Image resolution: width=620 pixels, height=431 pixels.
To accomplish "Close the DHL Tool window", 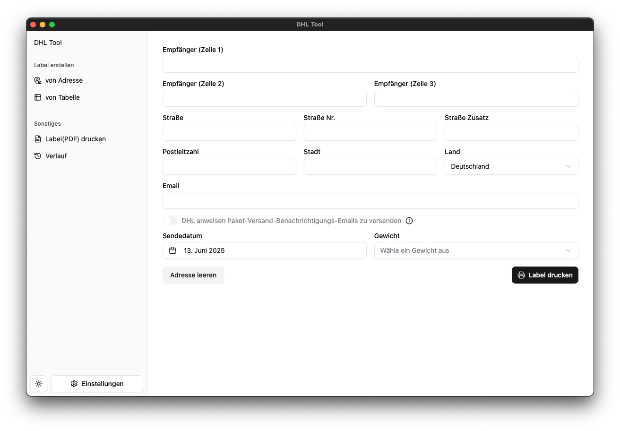I will click(33, 25).
